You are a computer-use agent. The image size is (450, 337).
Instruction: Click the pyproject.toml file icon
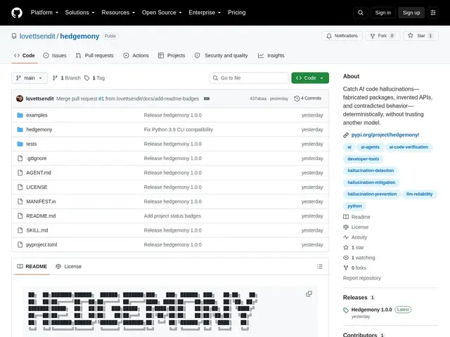coord(20,245)
